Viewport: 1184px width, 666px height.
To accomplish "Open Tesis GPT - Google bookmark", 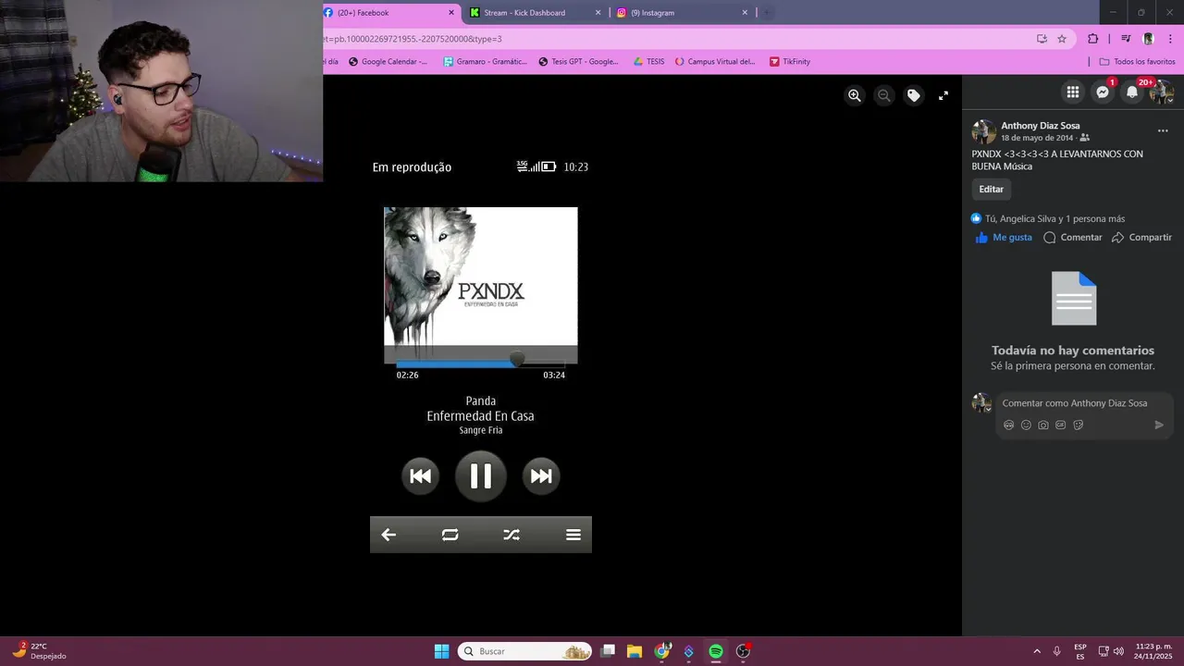I will click(578, 62).
